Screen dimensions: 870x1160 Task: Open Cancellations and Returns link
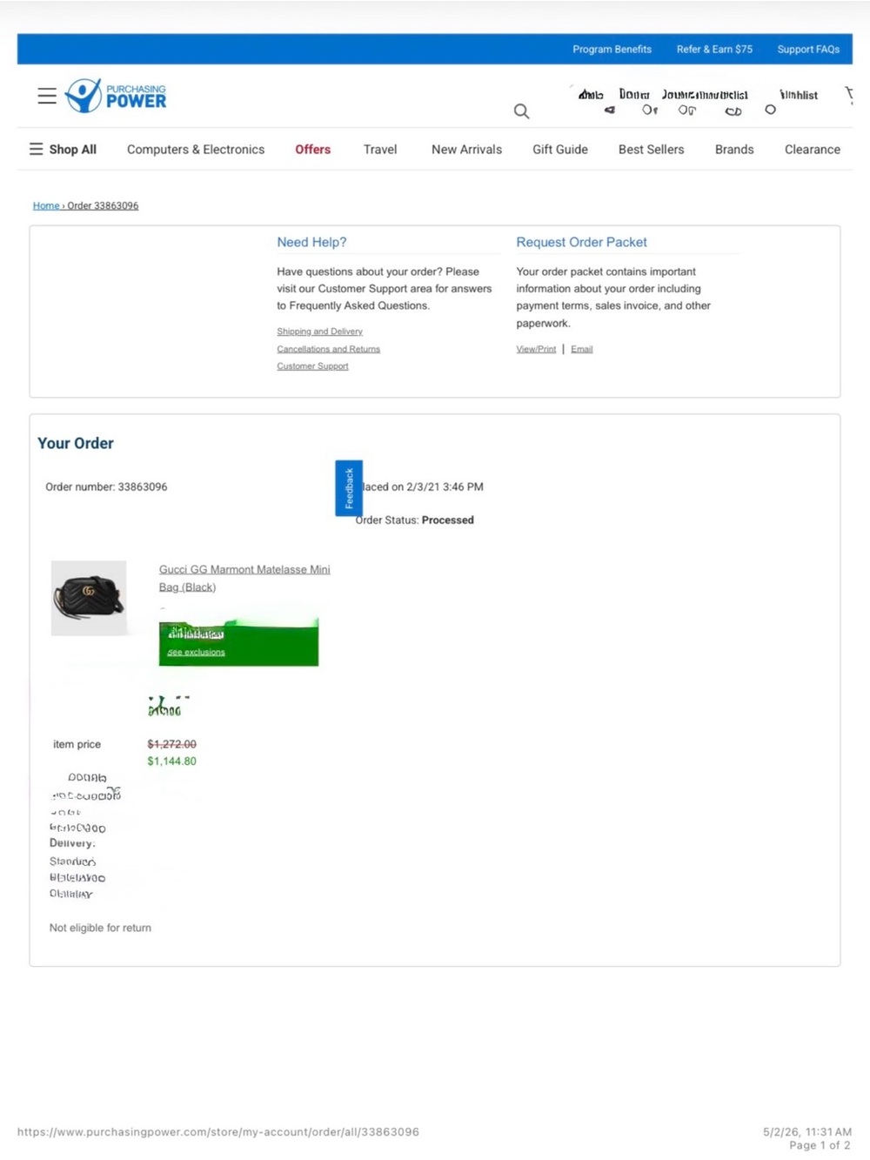click(x=328, y=349)
